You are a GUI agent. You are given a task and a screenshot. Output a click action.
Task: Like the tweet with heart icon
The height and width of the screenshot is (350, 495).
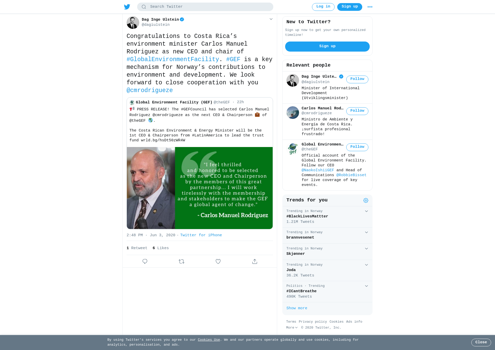click(218, 261)
